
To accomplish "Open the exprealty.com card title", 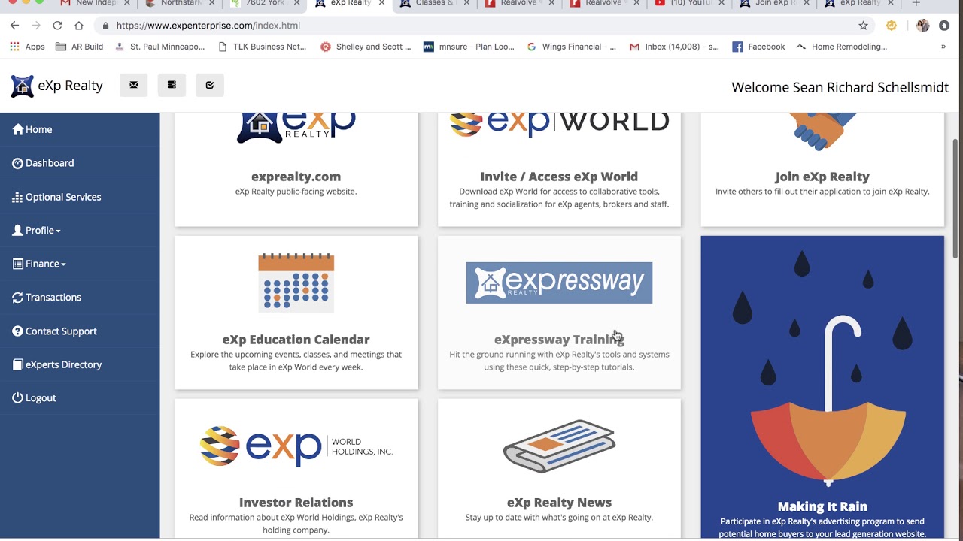I will 296,177.
